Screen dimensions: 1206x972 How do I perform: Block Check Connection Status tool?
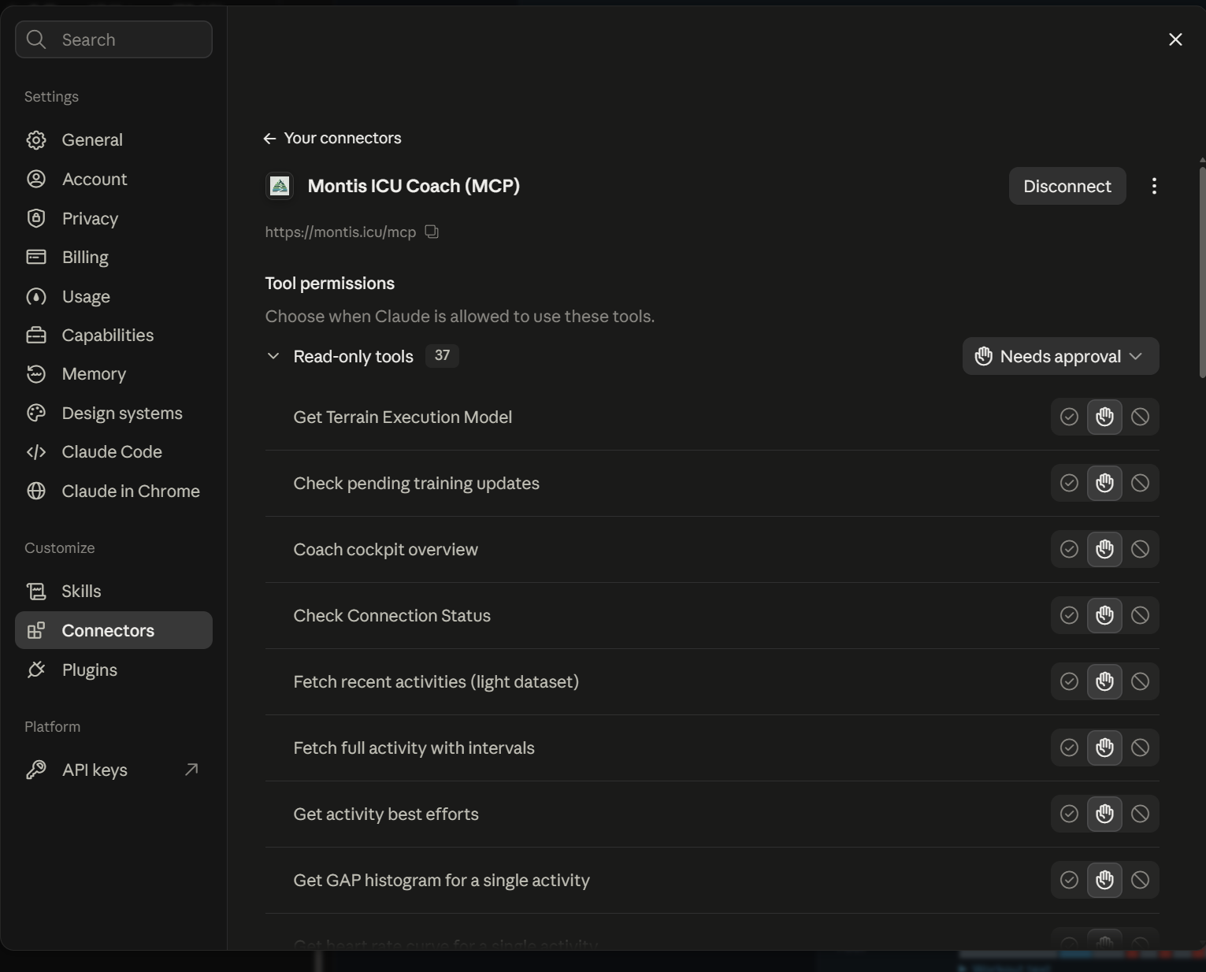pyautogui.click(x=1140, y=615)
